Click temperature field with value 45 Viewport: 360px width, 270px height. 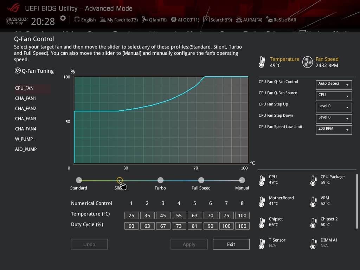click(x=163, y=216)
